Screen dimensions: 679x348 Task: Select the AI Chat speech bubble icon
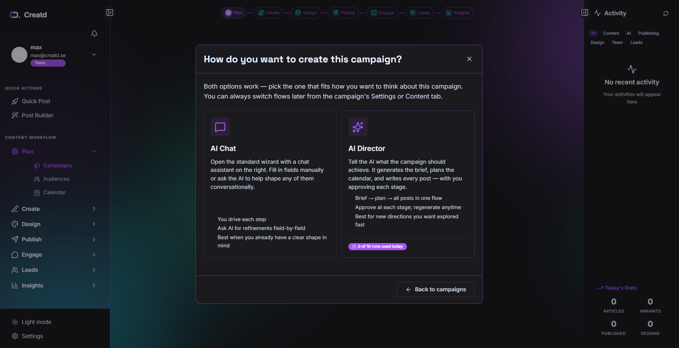pos(220,127)
